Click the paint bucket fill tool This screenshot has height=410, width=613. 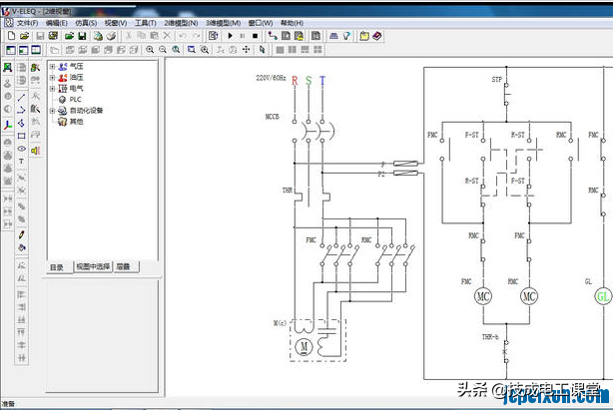coord(22,247)
